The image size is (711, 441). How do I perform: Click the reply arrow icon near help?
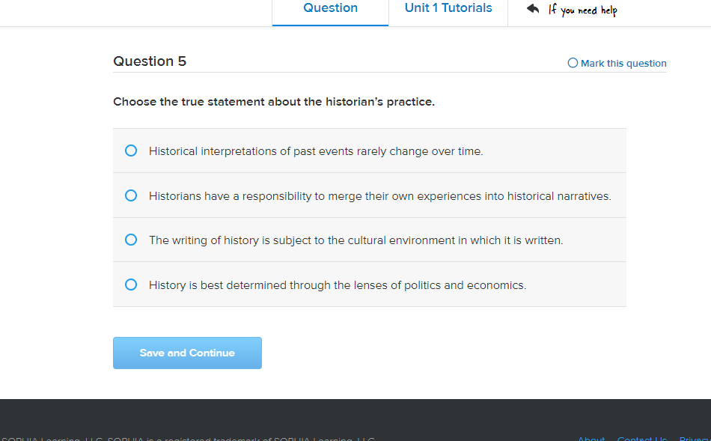pyautogui.click(x=533, y=9)
